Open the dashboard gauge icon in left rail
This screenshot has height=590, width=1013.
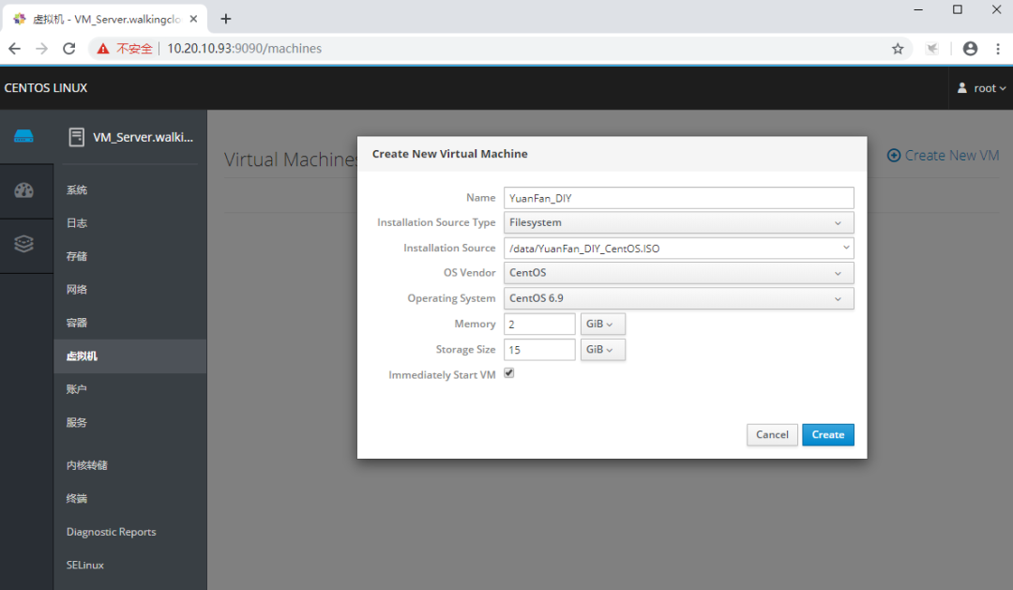(23, 190)
